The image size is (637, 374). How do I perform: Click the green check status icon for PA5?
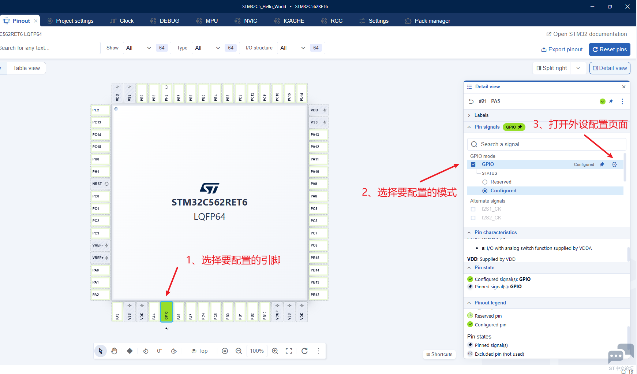[x=603, y=101]
